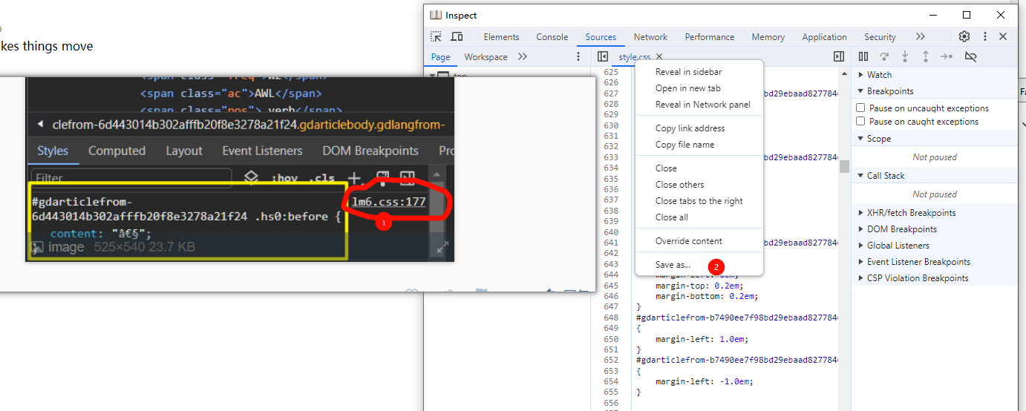Image resolution: width=1026 pixels, height=411 pixels.
Task: Toggle the debugger sidebar icon
Action: (x=839, y=56)
